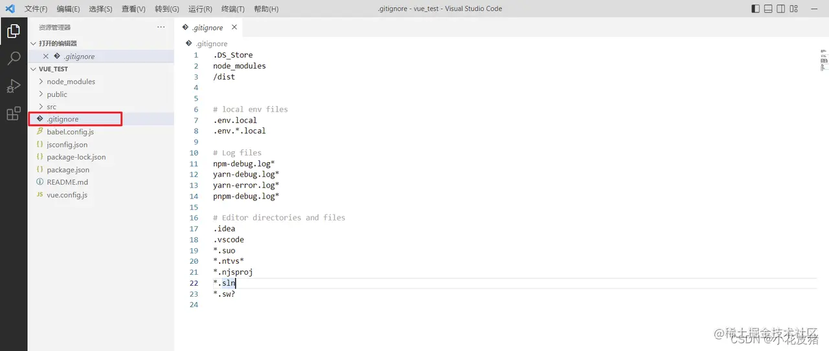Click the yarn-error.log* line
829x351 pixels.
click(246, 185)
